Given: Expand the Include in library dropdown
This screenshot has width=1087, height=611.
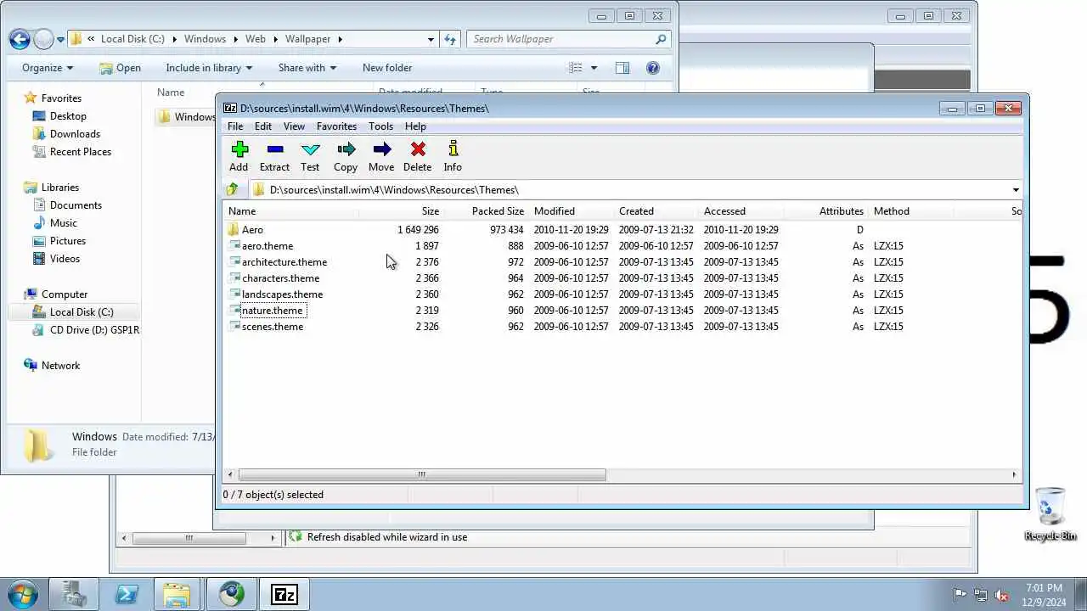Looking at the screenshot, I should [x=209, y=68].
